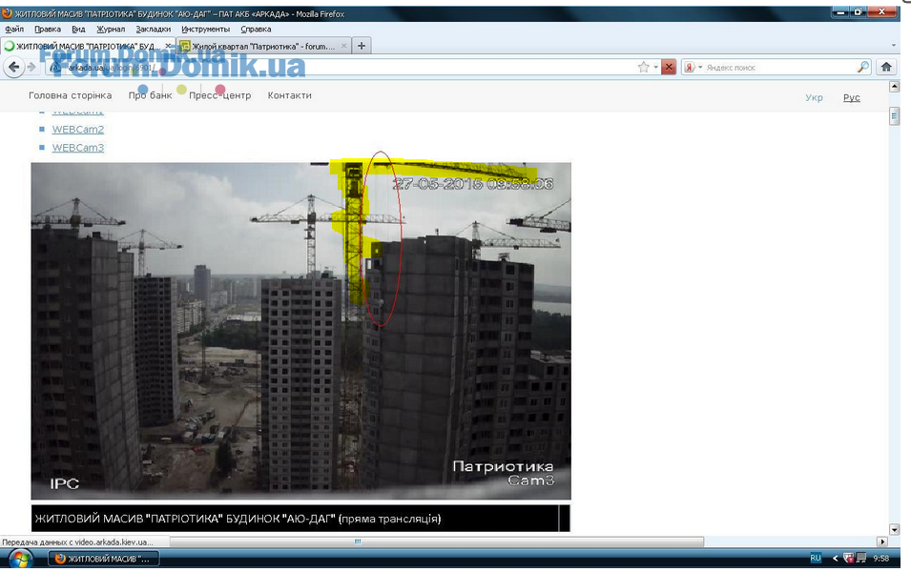Show hidden tray icons with the chevron
911x572 pixels.
[x=836, y=558]
